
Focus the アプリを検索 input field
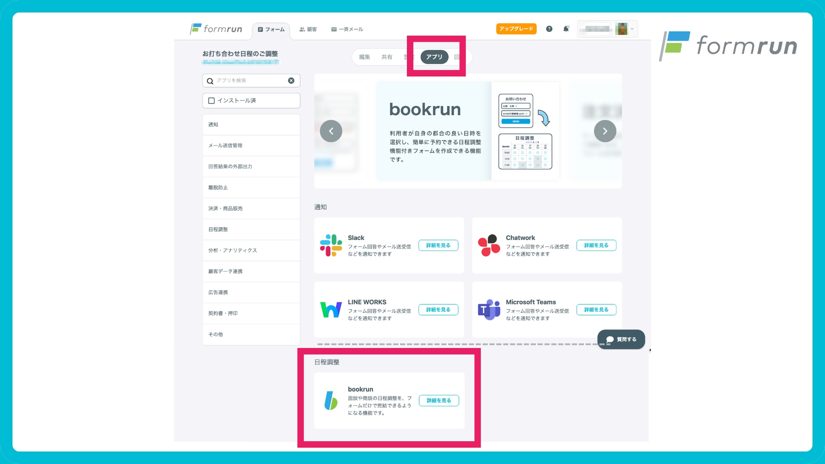[x=251, y=81]
